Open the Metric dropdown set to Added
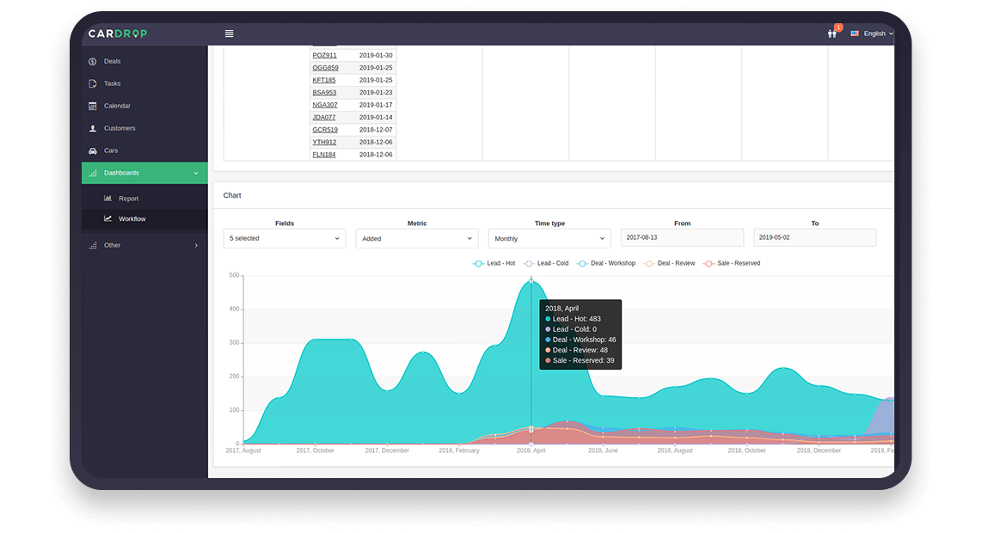 point(416,238)
